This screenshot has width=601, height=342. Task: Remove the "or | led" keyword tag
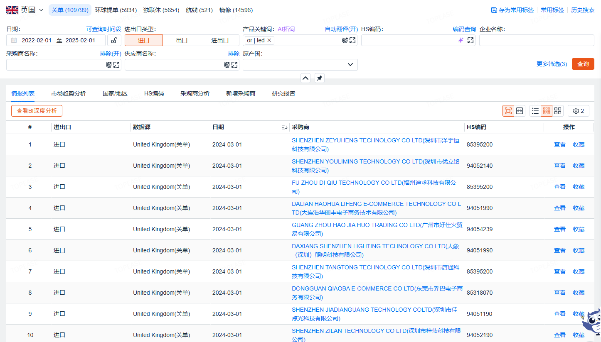[x=269, y=40]
